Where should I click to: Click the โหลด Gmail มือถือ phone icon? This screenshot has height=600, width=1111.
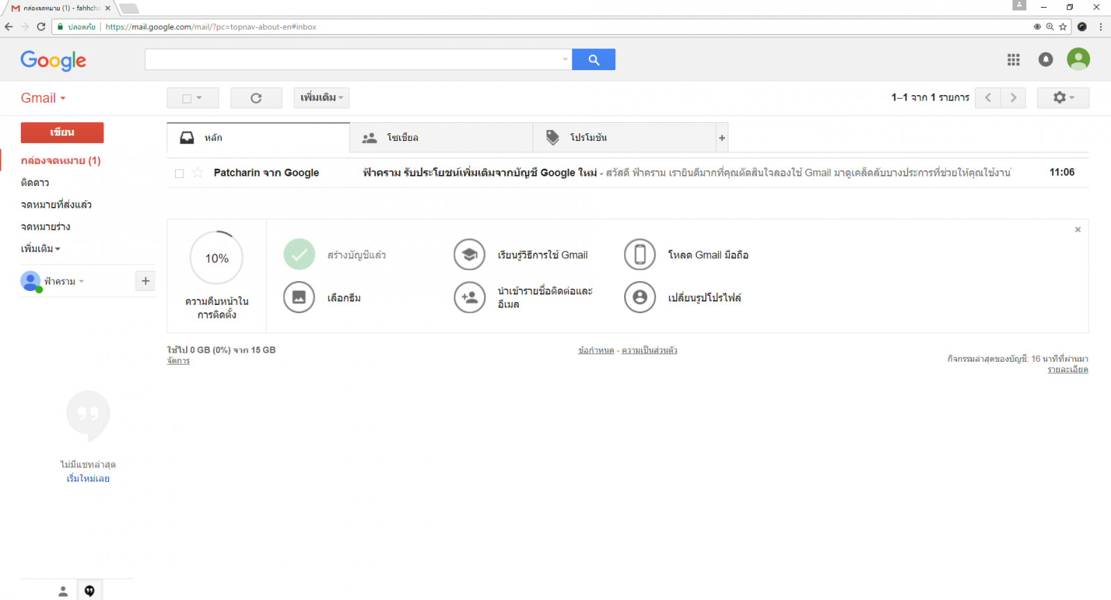(x=640, y=255)
